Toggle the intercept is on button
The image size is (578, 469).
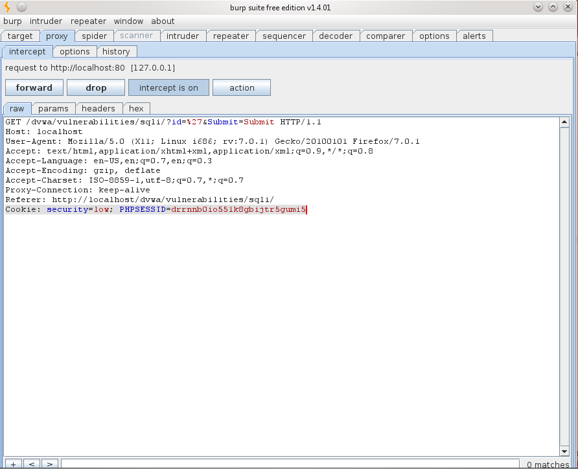pyautogui.click(x=168, y=87)
